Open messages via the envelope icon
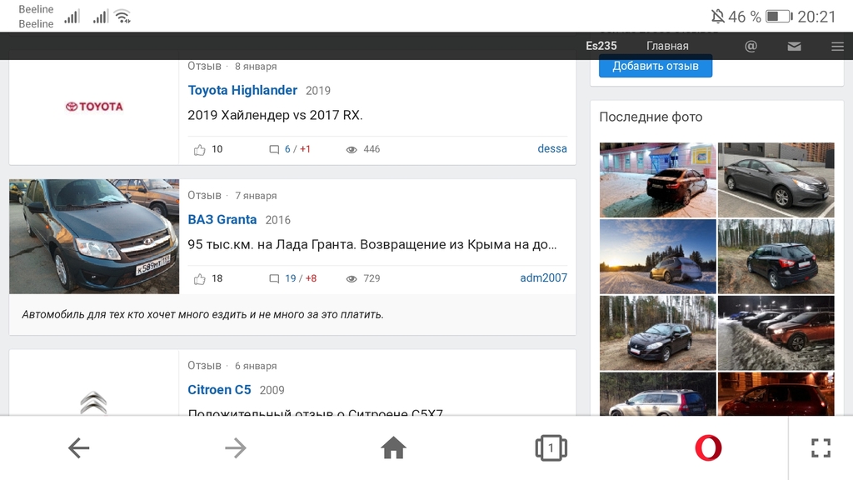Image resolution: width=853 pixels, height=480 pixels. 794,47
